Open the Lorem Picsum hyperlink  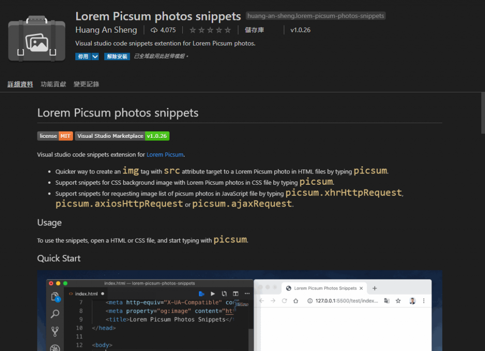tap(165, 154)
